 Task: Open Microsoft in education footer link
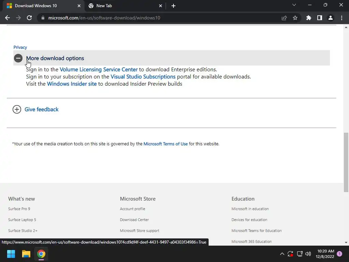pos(250,209)
